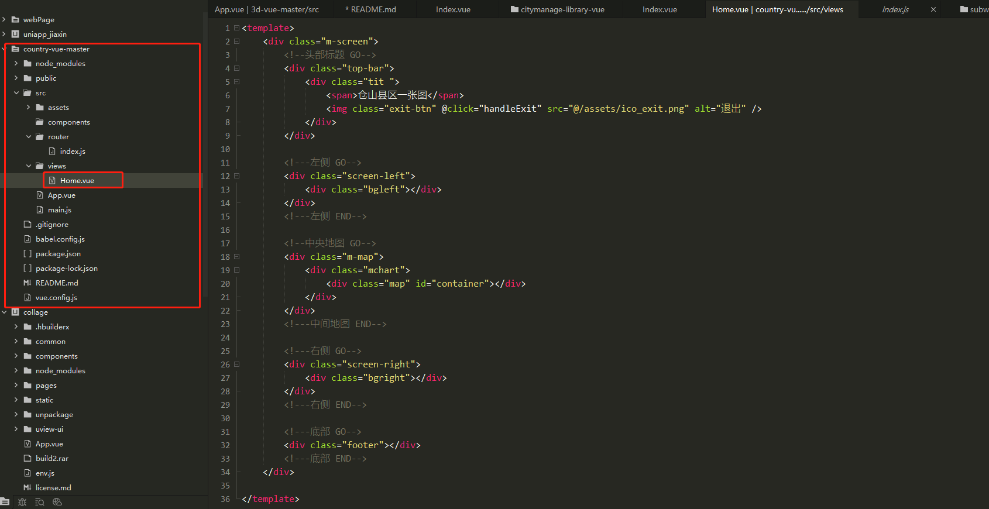Click the license.md markdown icon
The height and width of the screenshot is (509, 989).
(28, 488)
